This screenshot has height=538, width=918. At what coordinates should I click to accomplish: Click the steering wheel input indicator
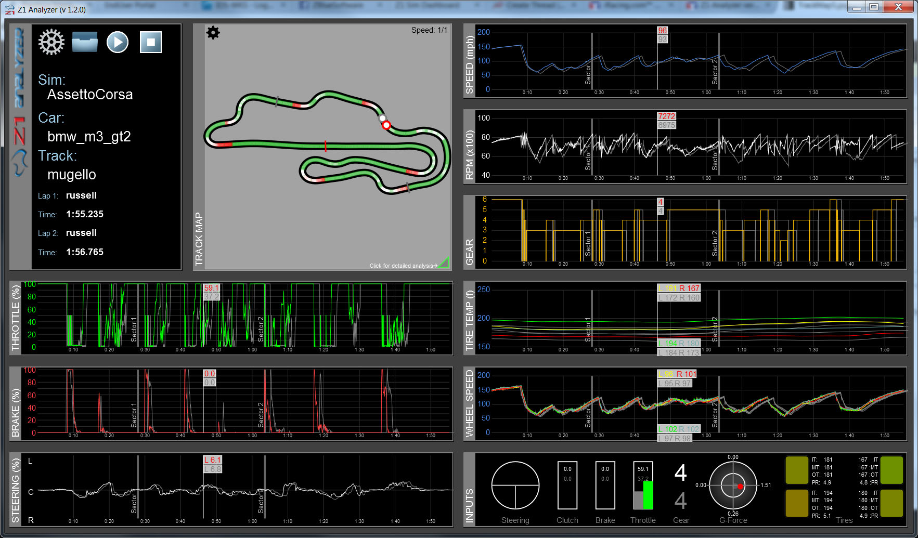coord(515,485)
